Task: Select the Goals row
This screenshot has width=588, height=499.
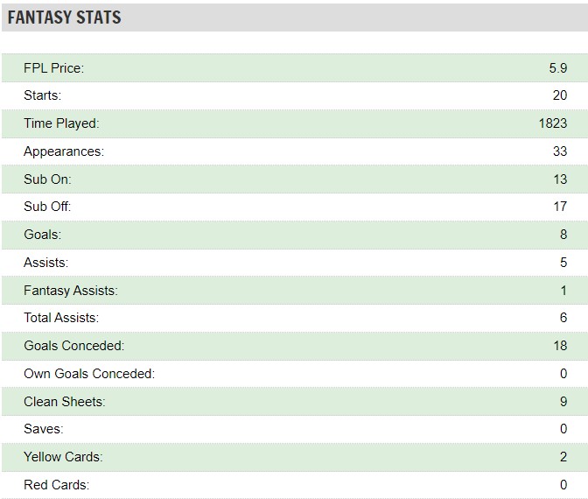Action: (295, 235)
